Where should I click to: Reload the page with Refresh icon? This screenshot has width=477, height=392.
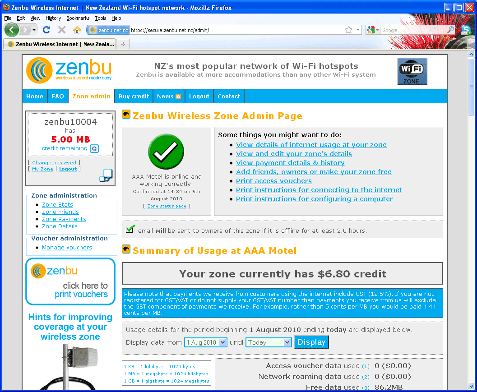click(x=46, y=30)
